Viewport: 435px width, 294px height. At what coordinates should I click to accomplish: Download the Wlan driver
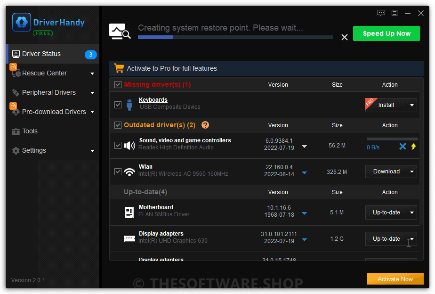pyautogui.click(x=386, y=171)
